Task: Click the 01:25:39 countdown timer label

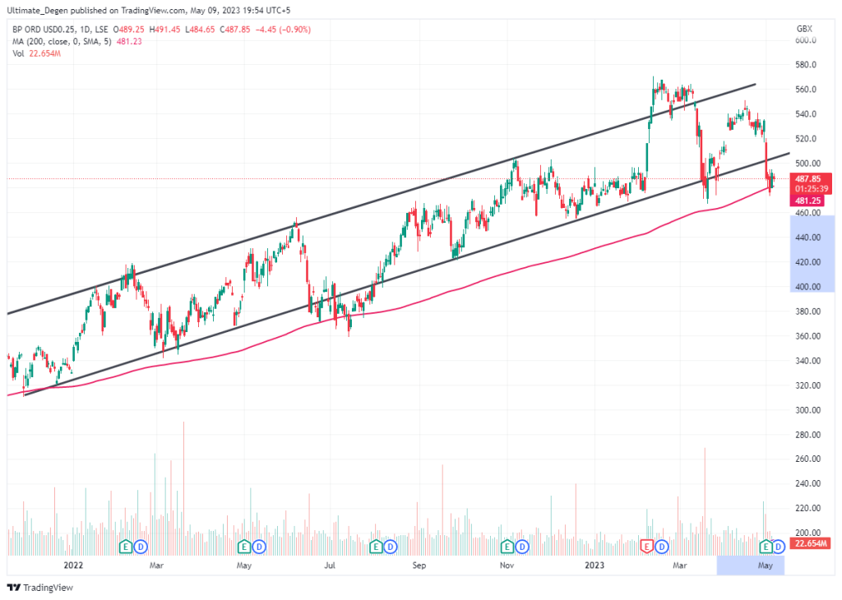Action: tap(811, 189)
